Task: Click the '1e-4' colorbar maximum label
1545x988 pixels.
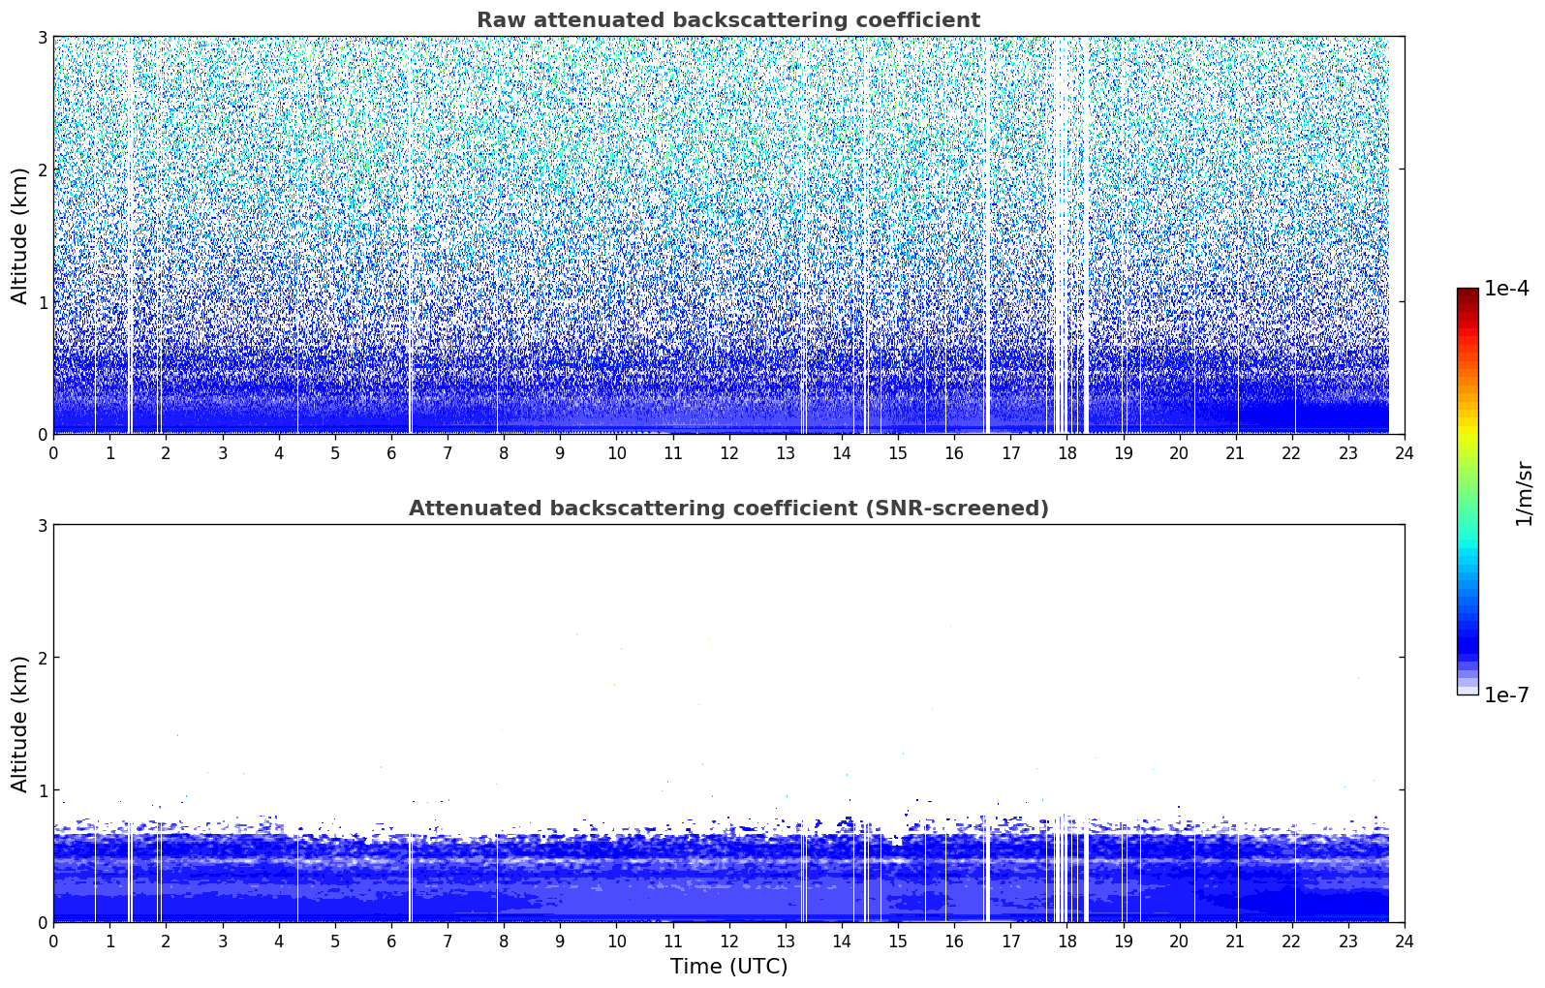Action: pyautogui.click(x=1506, y=289)
